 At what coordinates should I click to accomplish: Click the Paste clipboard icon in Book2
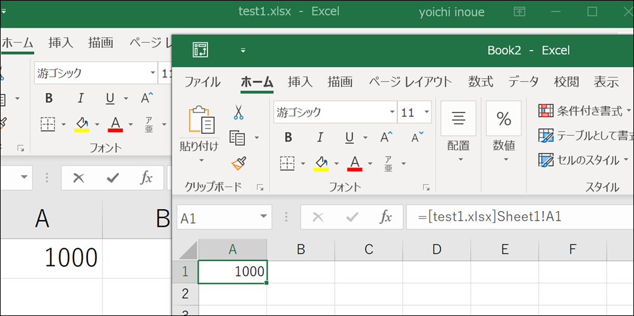point(201,120)
